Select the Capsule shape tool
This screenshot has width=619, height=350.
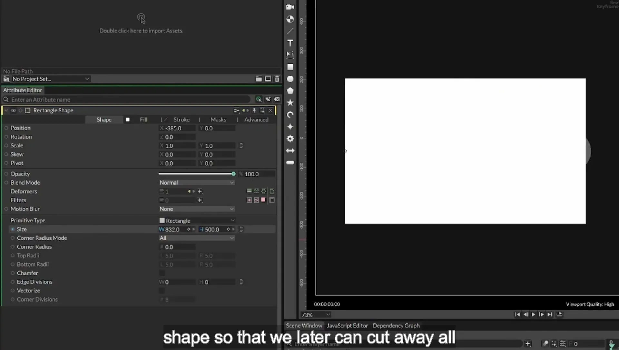click(290, 162)
